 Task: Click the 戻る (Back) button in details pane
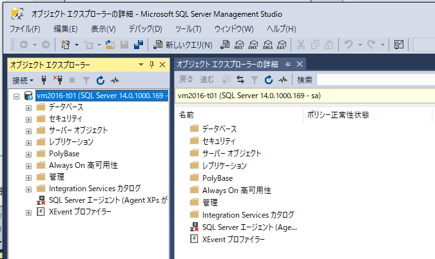pos(186,79)
